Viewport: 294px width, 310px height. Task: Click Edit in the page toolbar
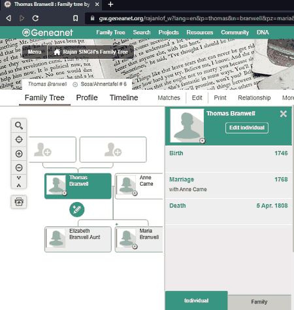coord(197,97)
